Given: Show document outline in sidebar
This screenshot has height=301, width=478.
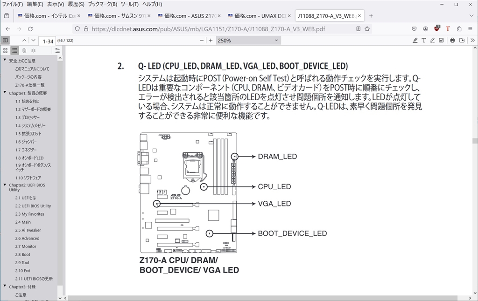Looking at the screenshot, I should tap(14, 50).
